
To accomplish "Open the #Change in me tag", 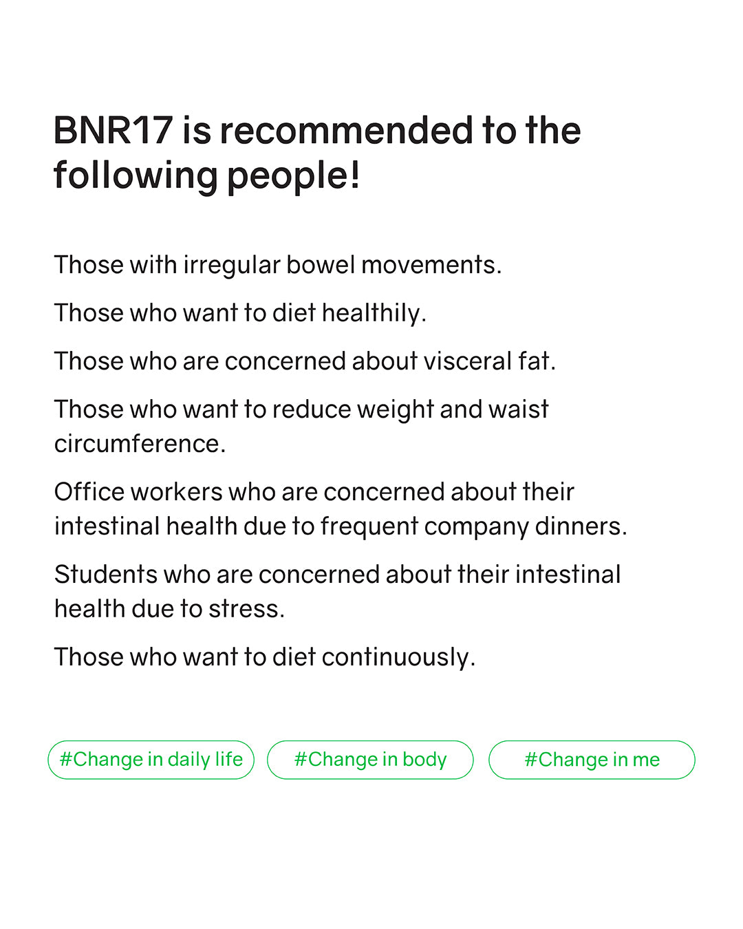I will click(x=592, y=760).
